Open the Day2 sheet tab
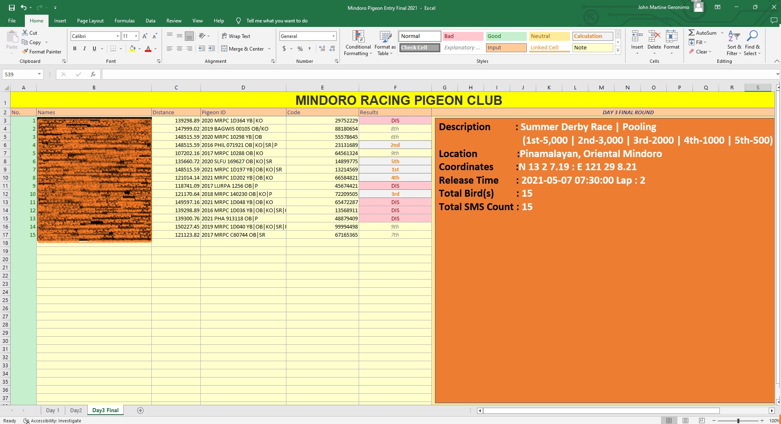 pyautogui.click(x=76, y=411)
